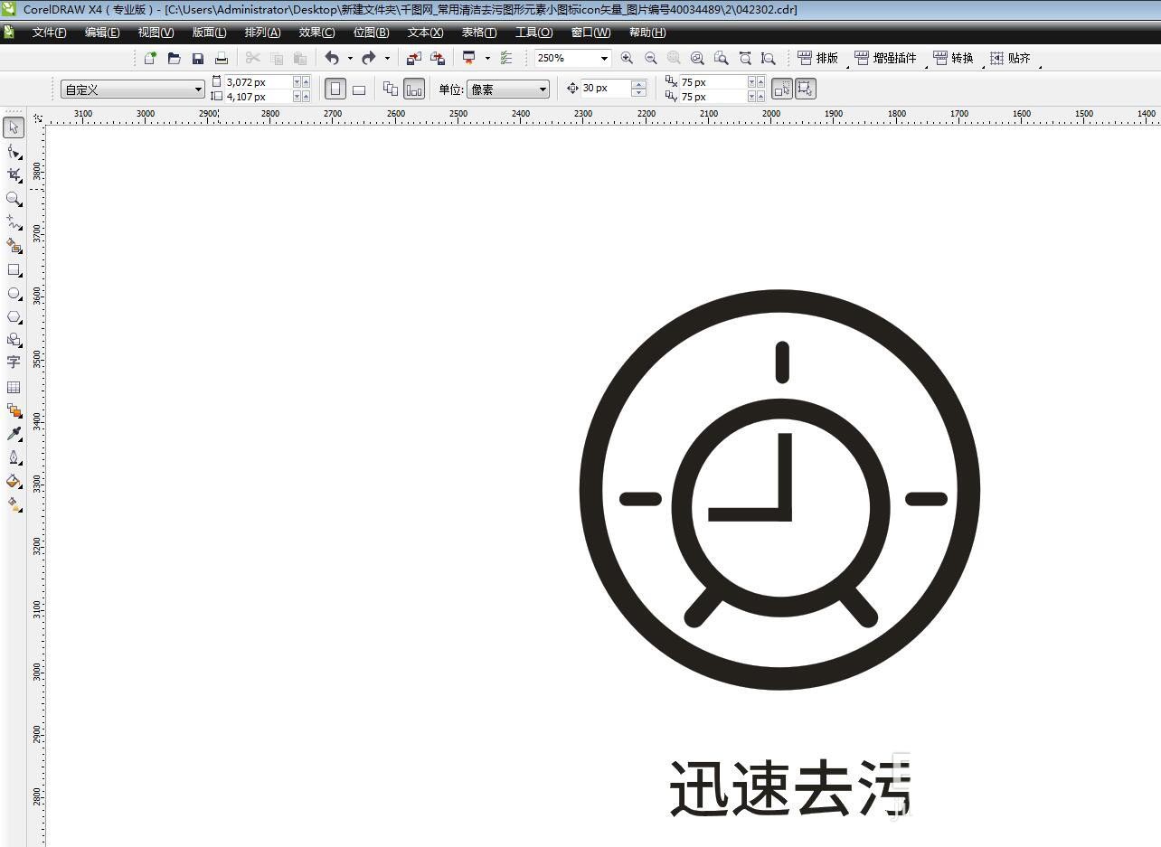Click the 转换 toolbar button
1161x847 pixels.
tap(958, 58)
